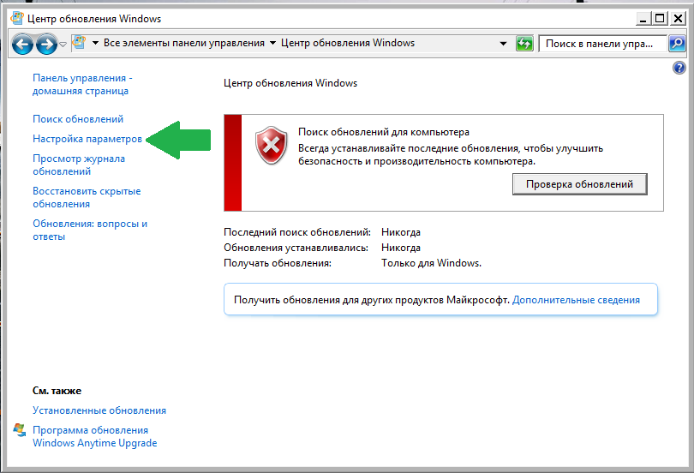Image resolution: width=694 pixels, height=473 pixels.
Task: Click 'Обновления устанавливались:' label
Action: [296, 248]
